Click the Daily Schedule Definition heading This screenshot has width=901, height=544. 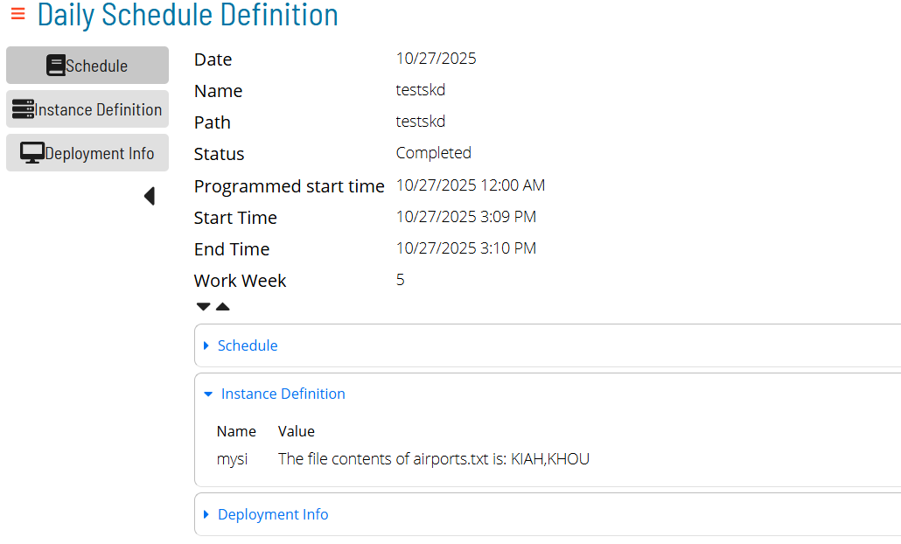point(187,15)
